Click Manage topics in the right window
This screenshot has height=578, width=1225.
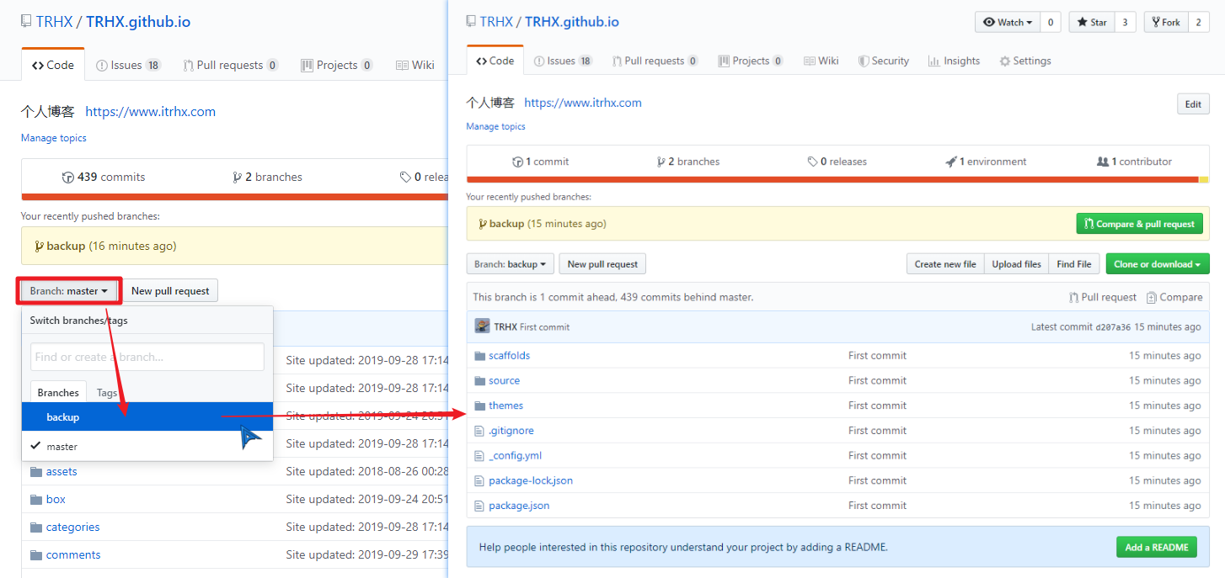pyautogui.click(x=495, y=126)
